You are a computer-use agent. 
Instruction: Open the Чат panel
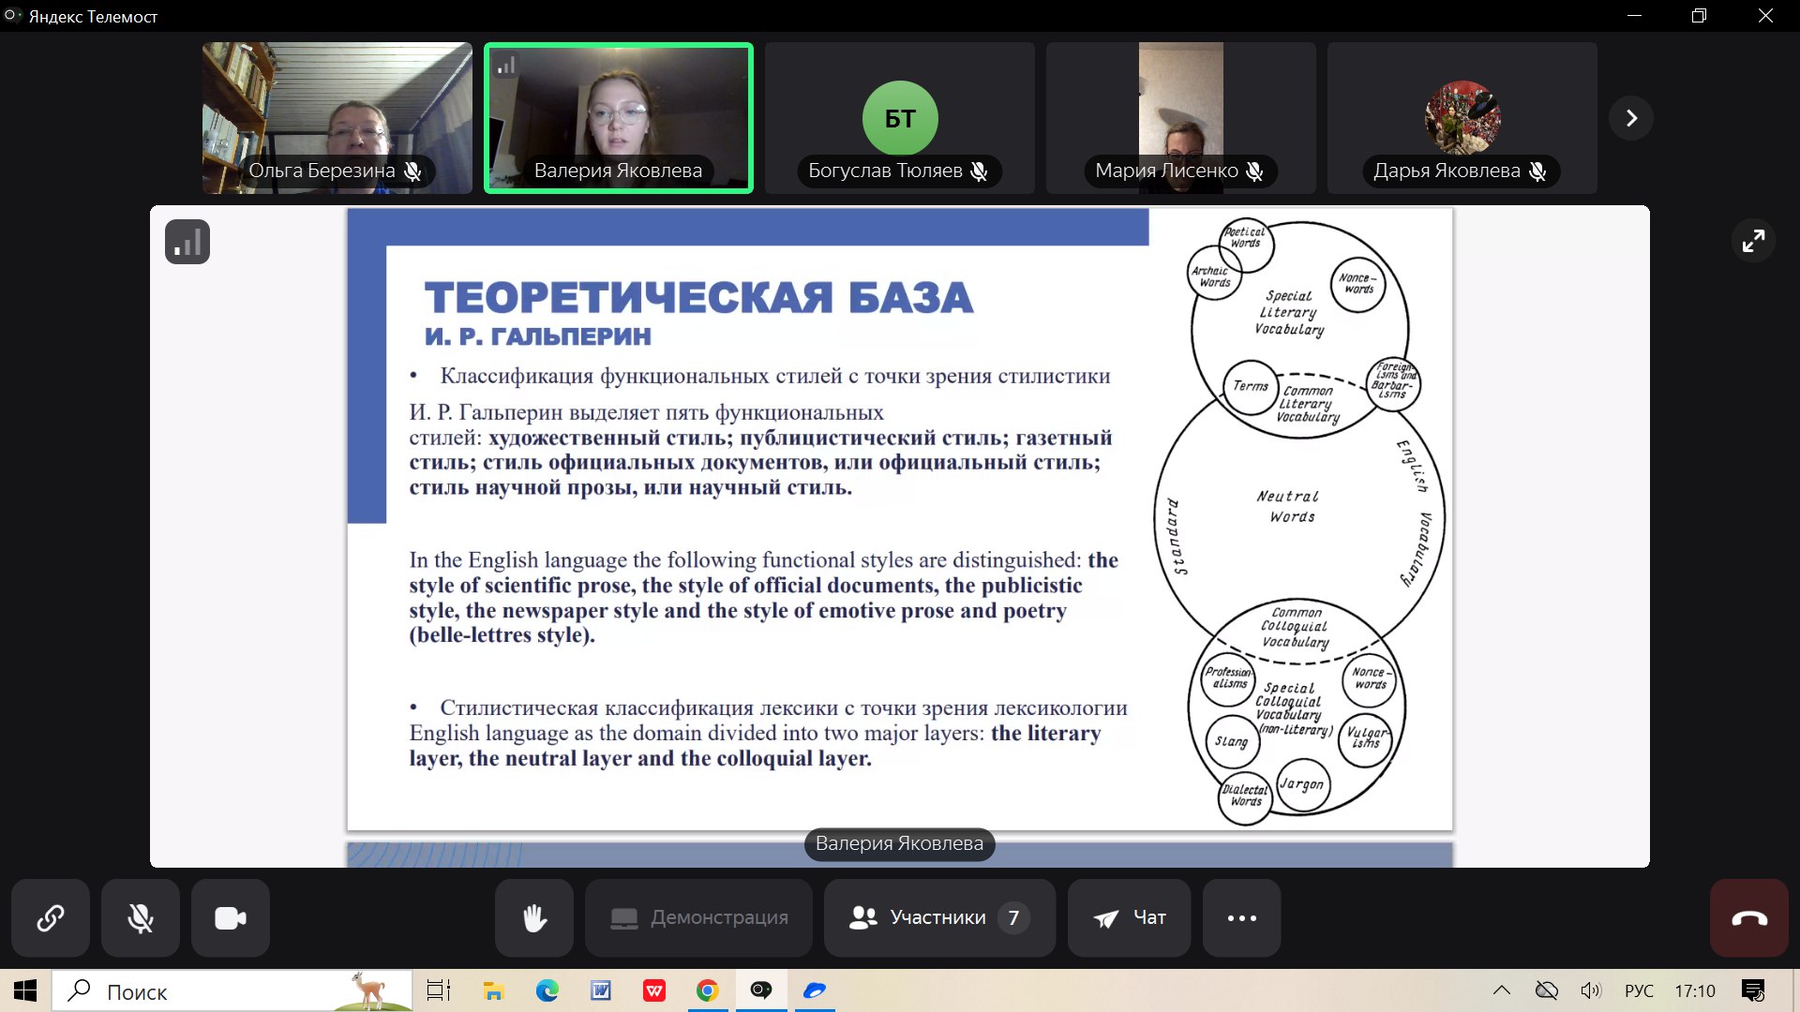1130,918
